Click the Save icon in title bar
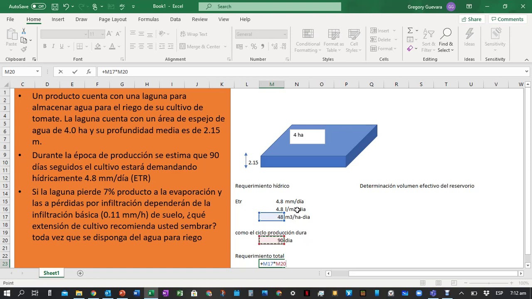 [x=55, y=7]
